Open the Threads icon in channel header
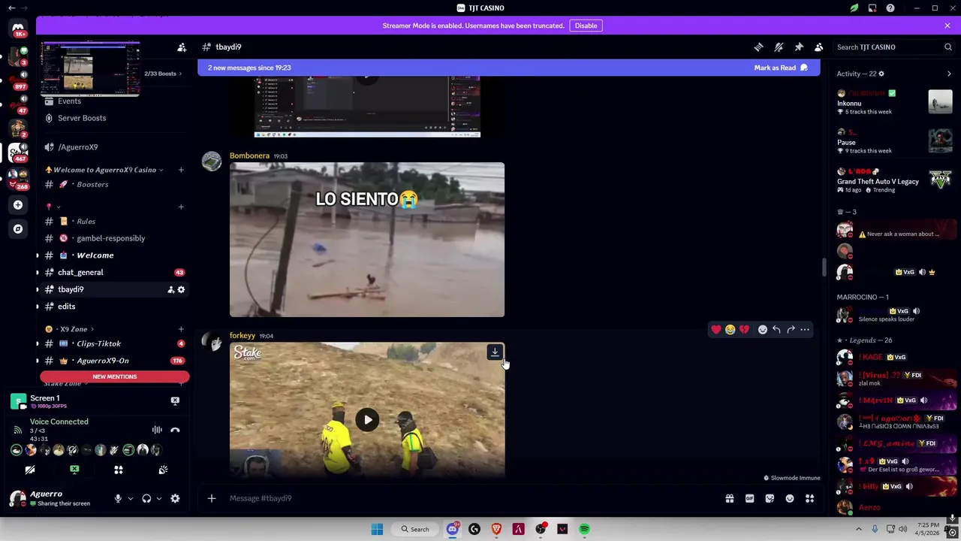Viewport: 961px width, 541px height. pos(758,47)
